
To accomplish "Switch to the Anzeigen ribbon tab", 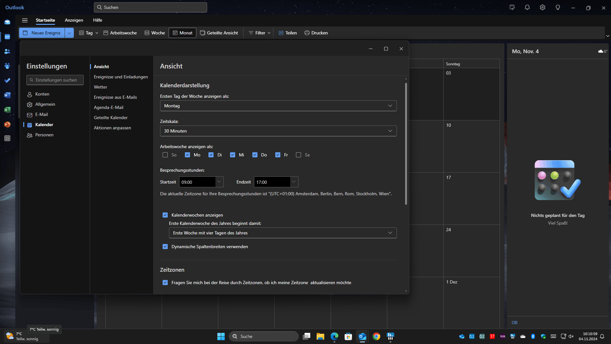I will pyautogui.click(x=74, y=20).
